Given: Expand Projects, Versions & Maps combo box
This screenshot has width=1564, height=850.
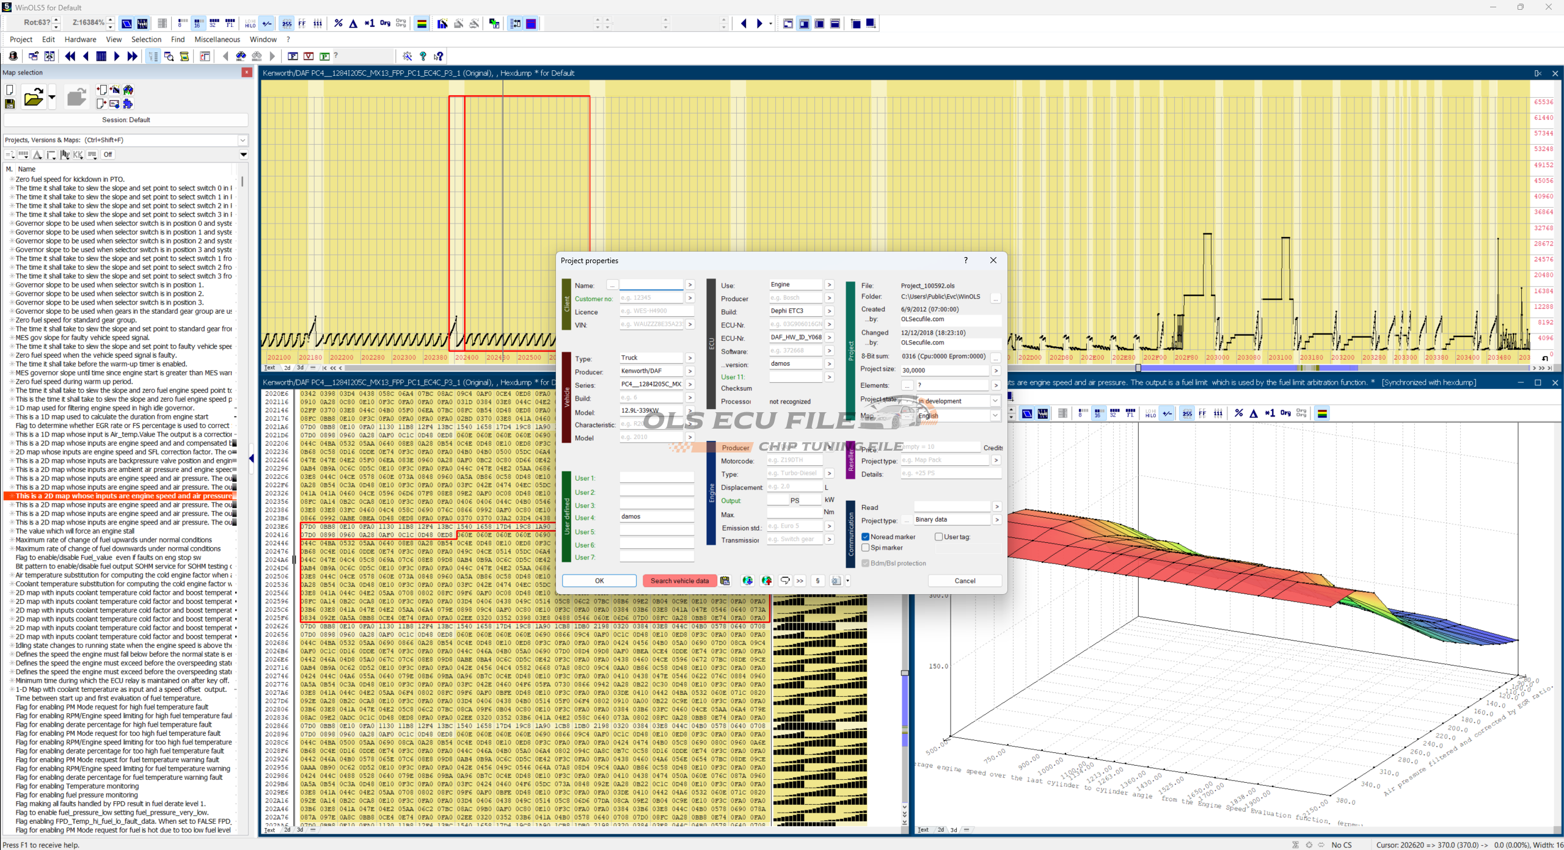Looking at the screenshot, I should tap(243, 140).
